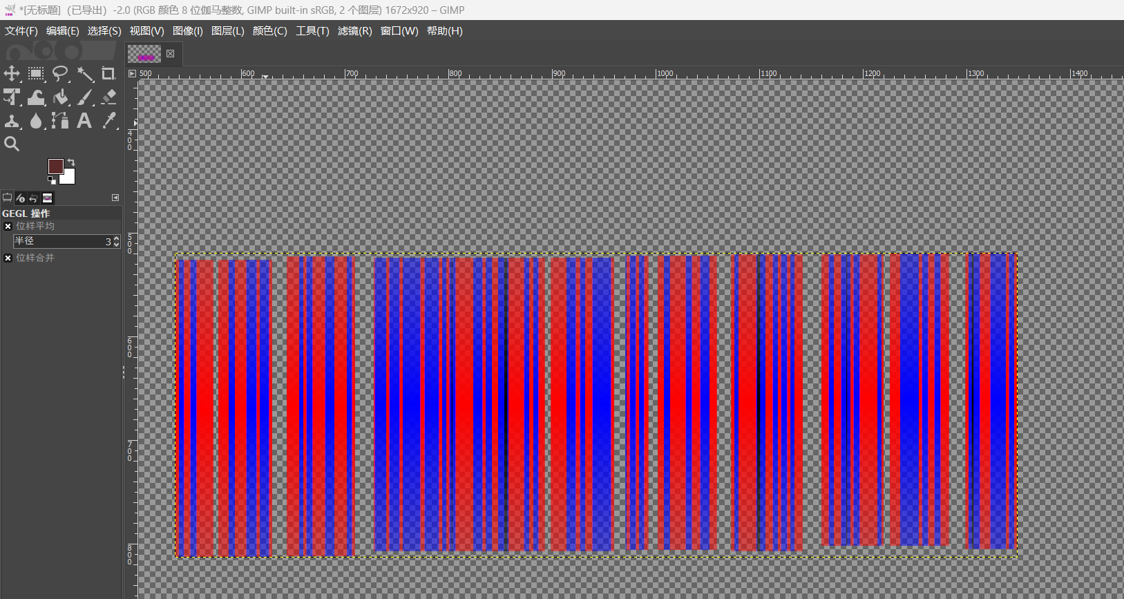The height and width of the screenshot is (599, 1124).
Task: Open the 窗口(W) menu
Action: (x=399, y=31)
